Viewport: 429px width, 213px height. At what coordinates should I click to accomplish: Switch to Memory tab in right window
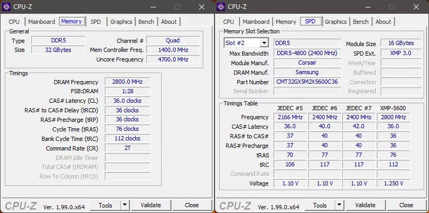[x=286, y=22]
